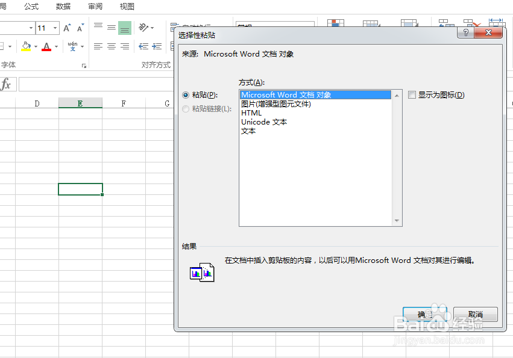Open the format as table gallery
The width and height of the screenshot is (513, 358).
click(372, 23)
